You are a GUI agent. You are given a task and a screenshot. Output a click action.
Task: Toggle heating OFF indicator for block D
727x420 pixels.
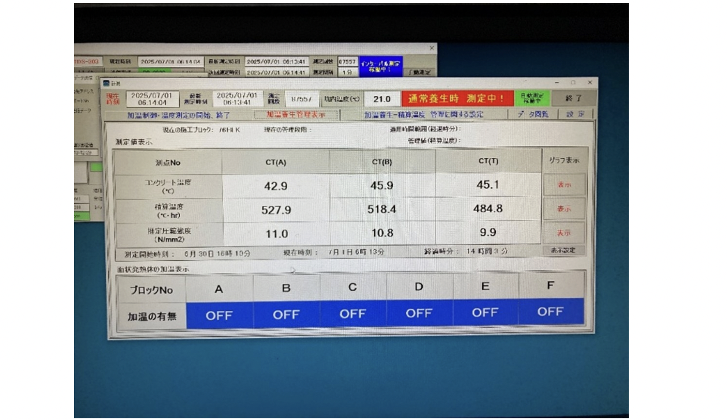(419, 313)
